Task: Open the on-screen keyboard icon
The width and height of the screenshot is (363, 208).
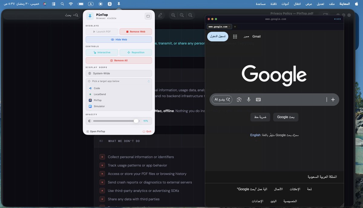Action: tap(258, 100)
